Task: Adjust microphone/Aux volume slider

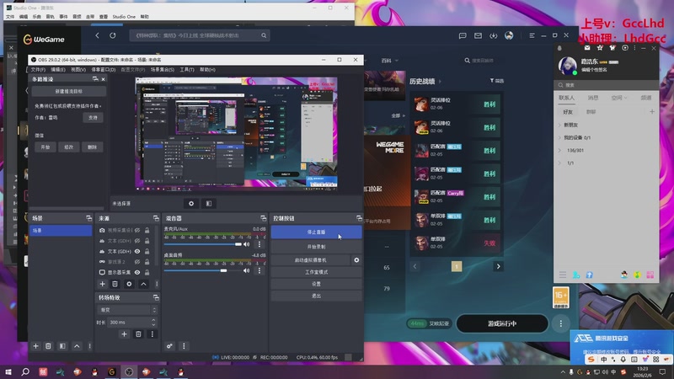Action: point(203,244)
